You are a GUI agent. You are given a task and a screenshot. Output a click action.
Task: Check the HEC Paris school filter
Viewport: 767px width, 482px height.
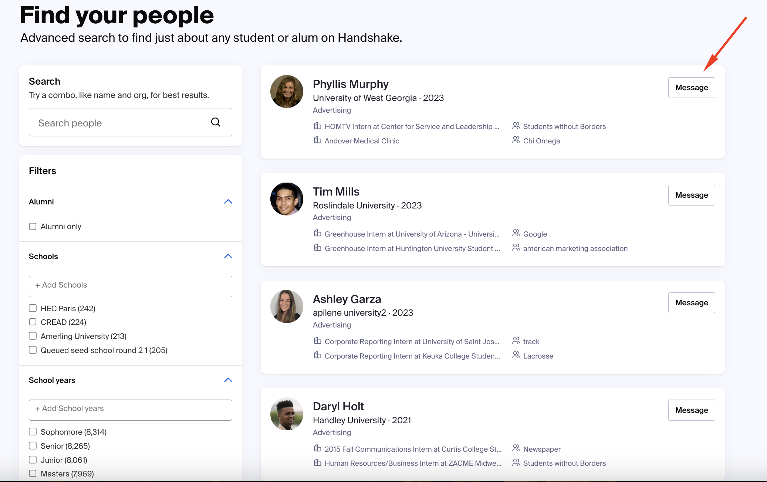(33, 308)
